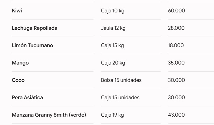Select the Caja 19 kg cell
Screen dimensions: 214x125
(x=112, y=115)
